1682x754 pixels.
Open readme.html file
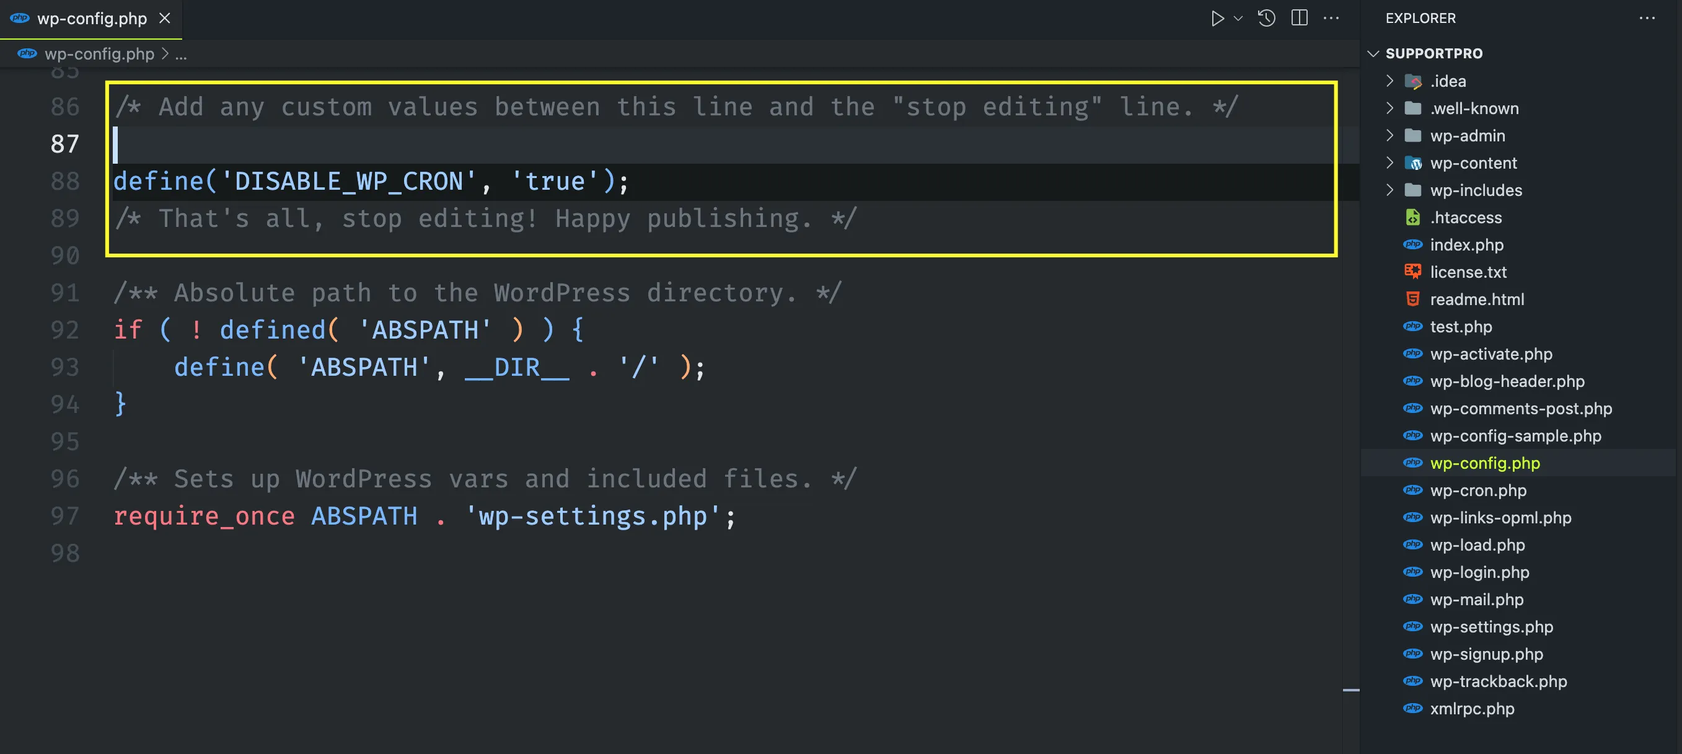click(1477, 299)
